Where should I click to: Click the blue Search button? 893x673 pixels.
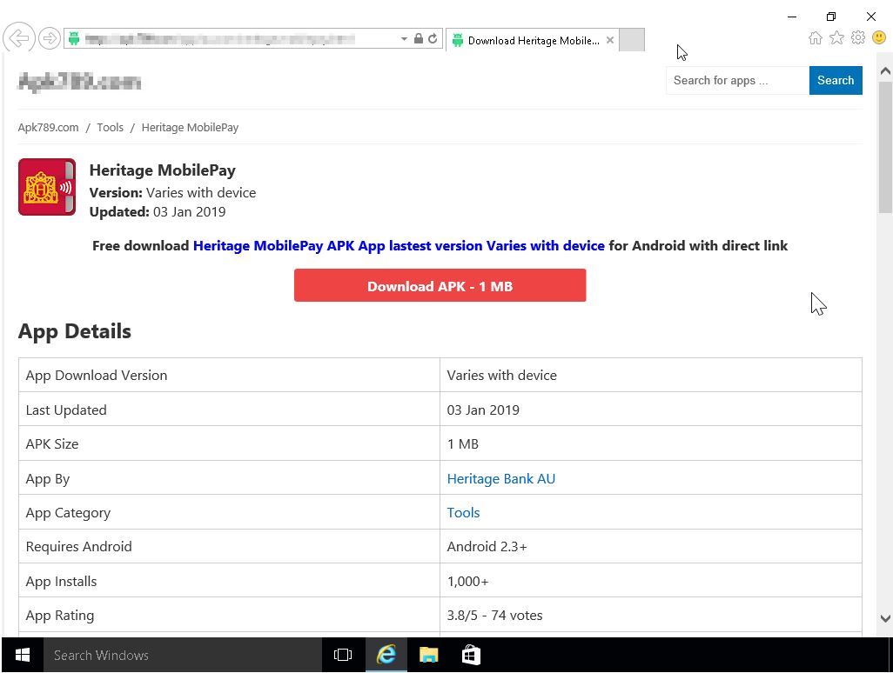(x=836, y=80)
